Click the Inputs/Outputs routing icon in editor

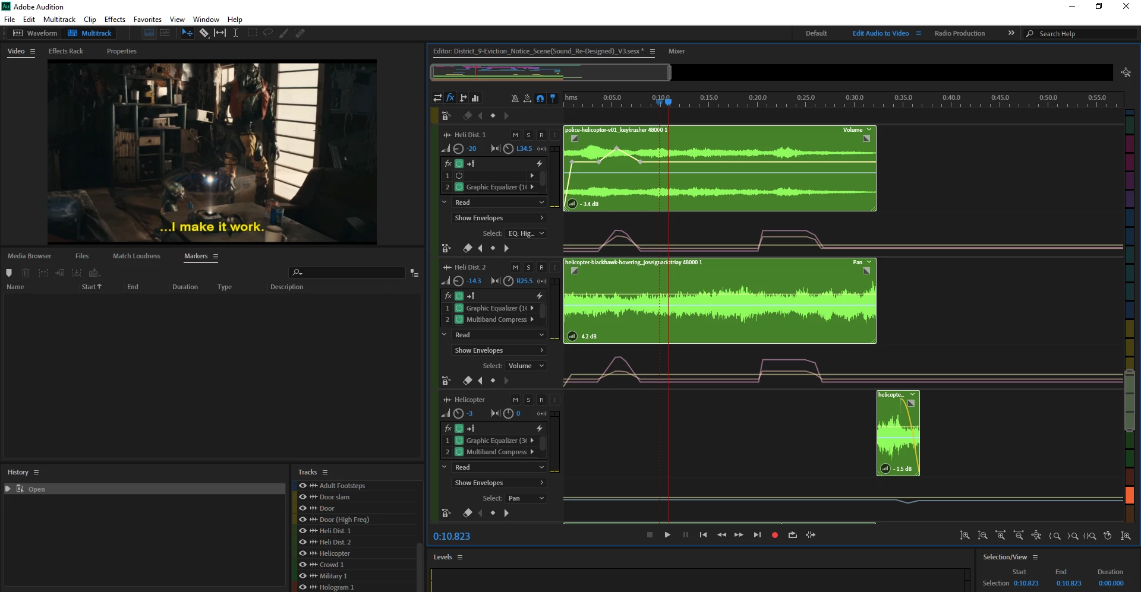[x=437, y=98]
